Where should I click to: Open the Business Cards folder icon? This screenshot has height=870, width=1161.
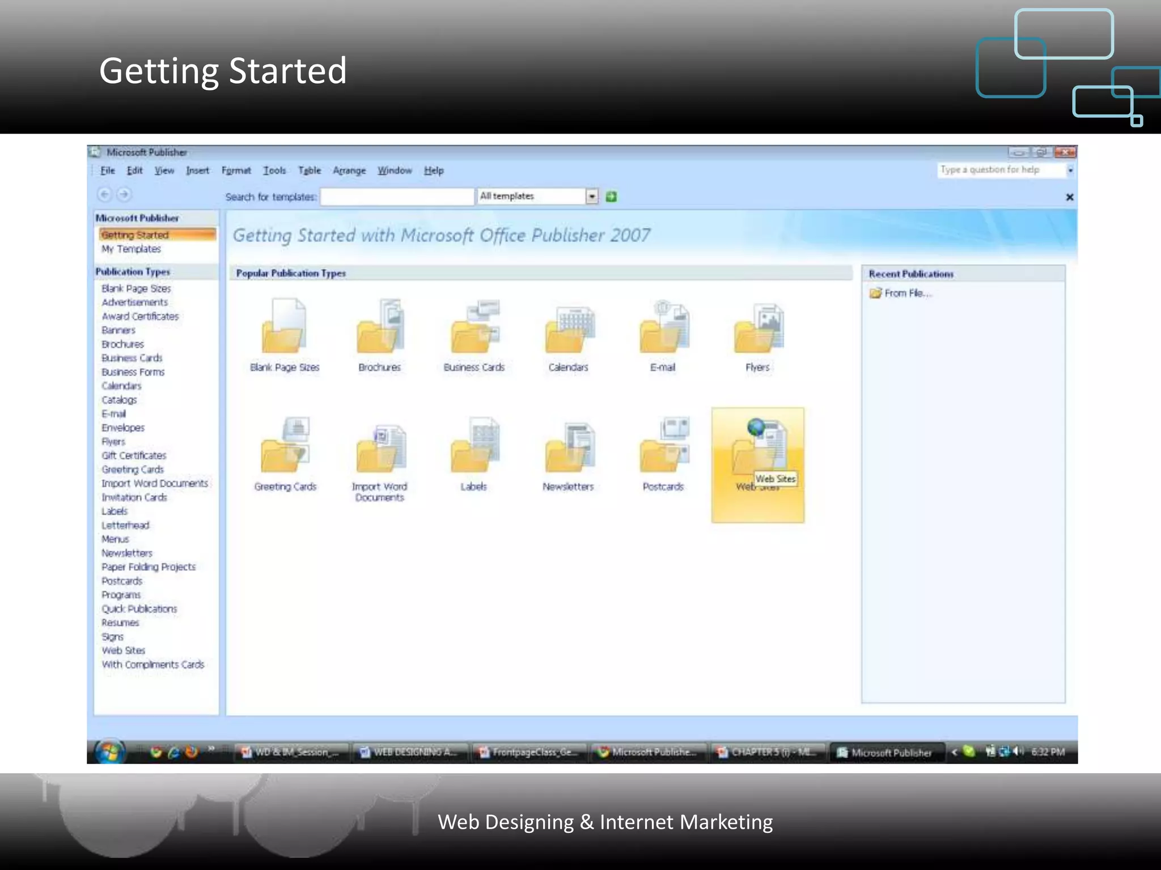[x=474, y=326]
